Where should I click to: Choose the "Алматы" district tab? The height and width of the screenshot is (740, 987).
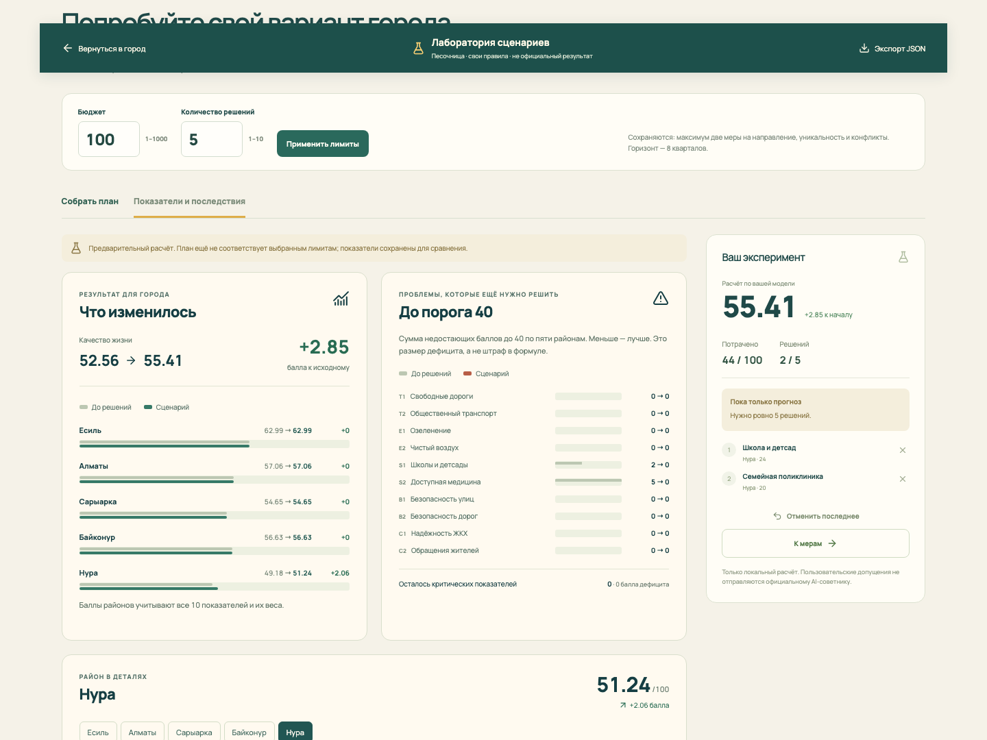tap(143, 732)
